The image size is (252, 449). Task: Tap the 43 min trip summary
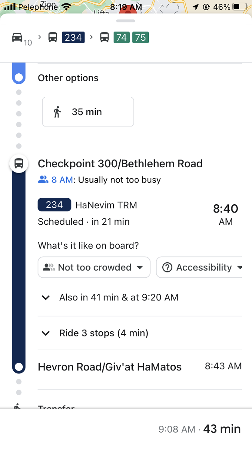tap(222, 429)
